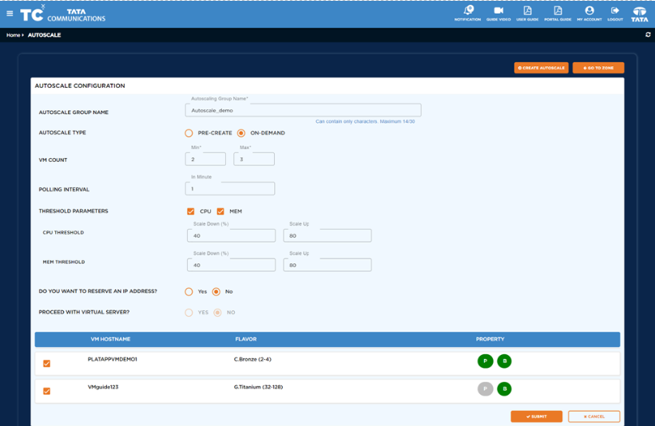Select the PRE-CREATE autoscale type
The image size is (655, 426).
(x=189, y=133)
